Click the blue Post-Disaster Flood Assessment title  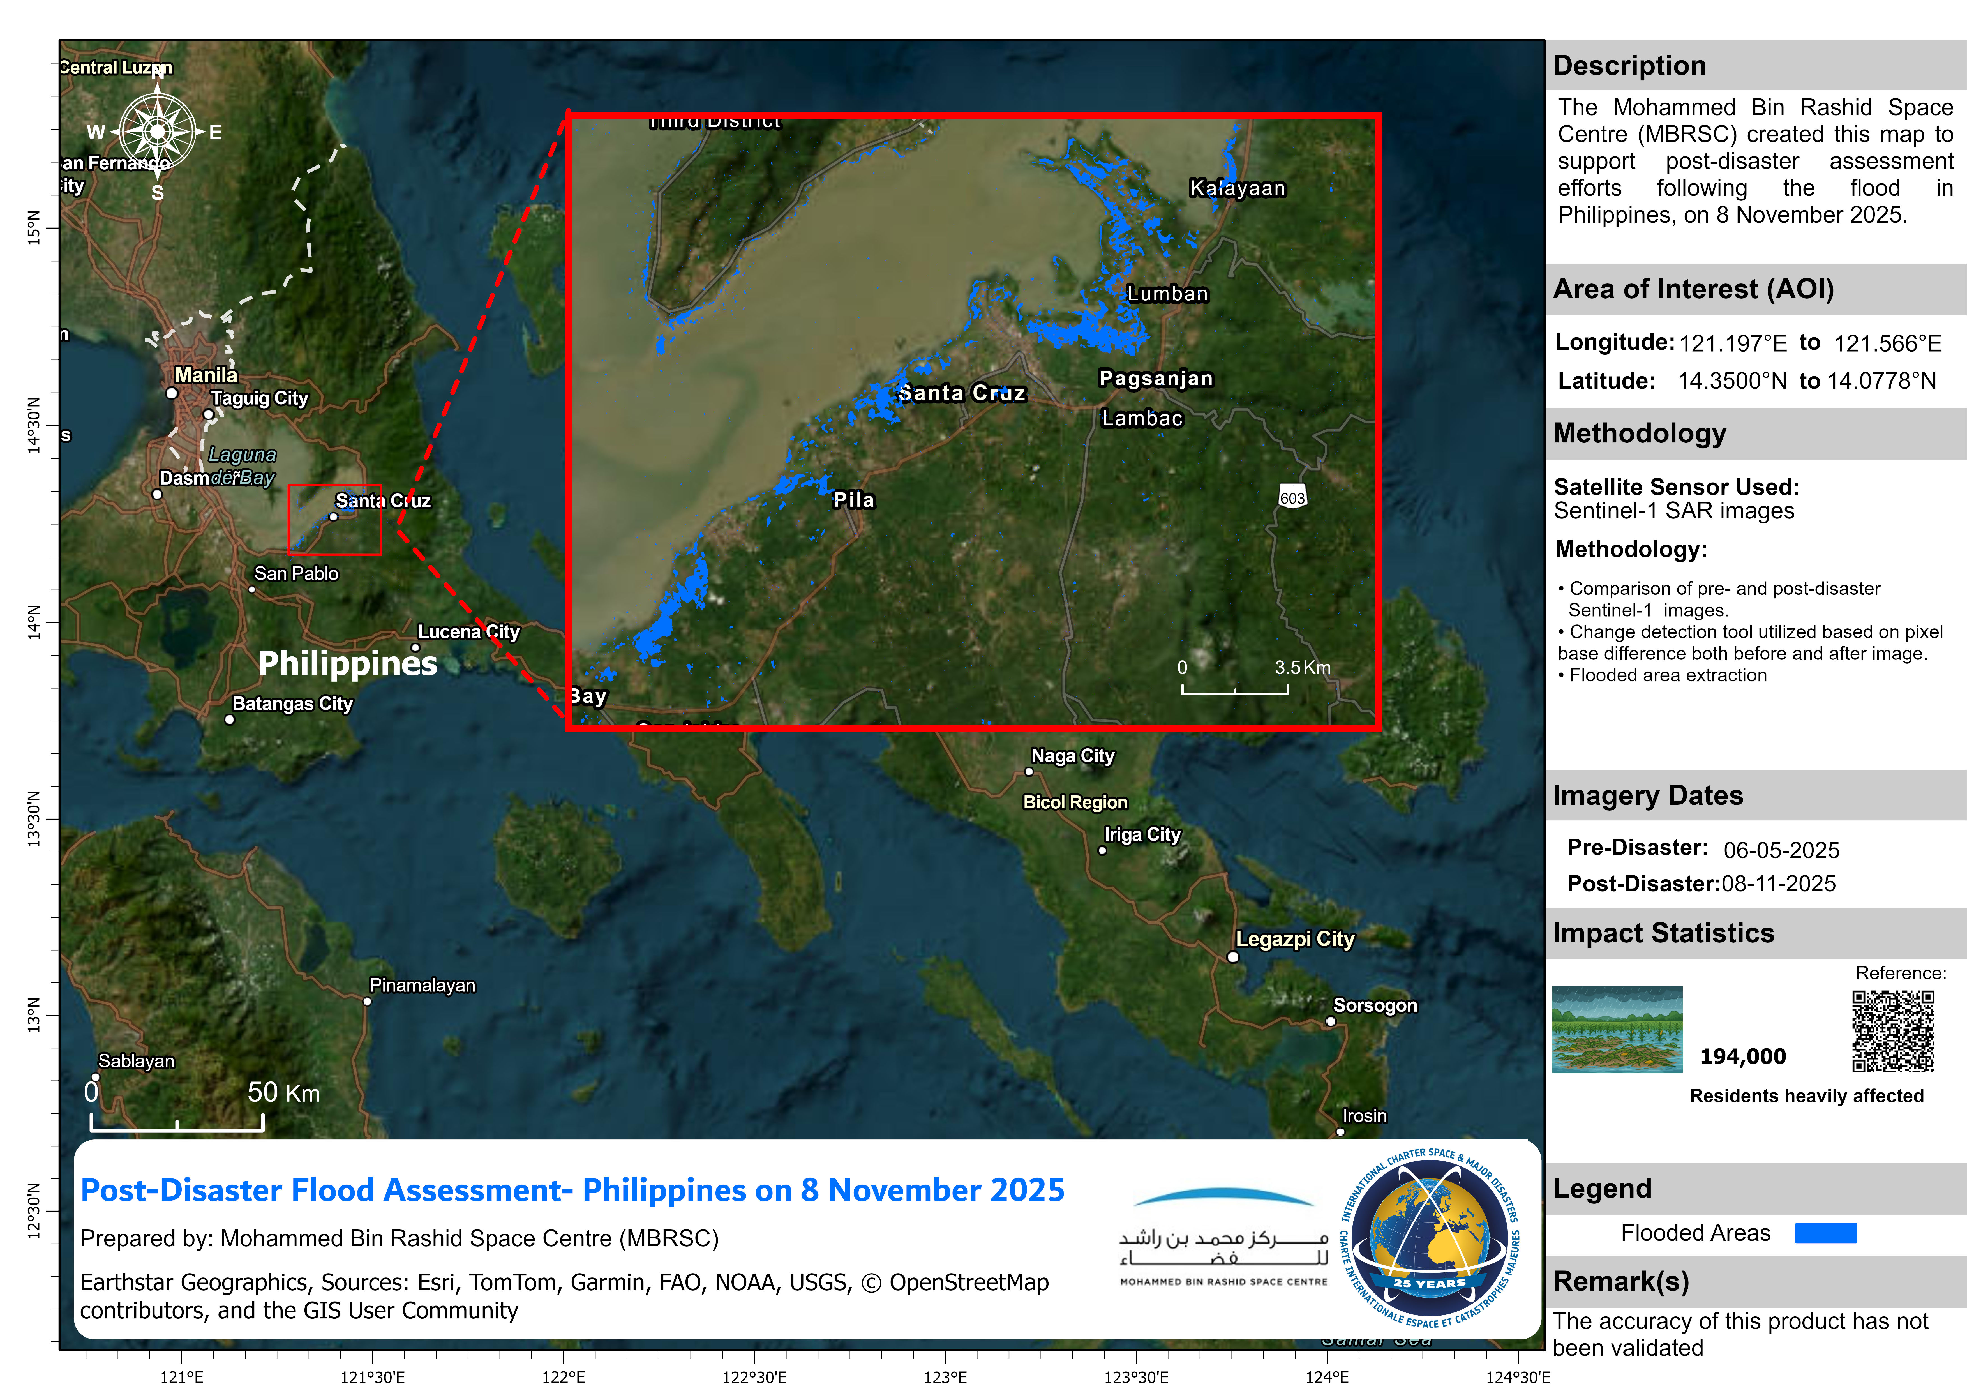[572, 1190]
